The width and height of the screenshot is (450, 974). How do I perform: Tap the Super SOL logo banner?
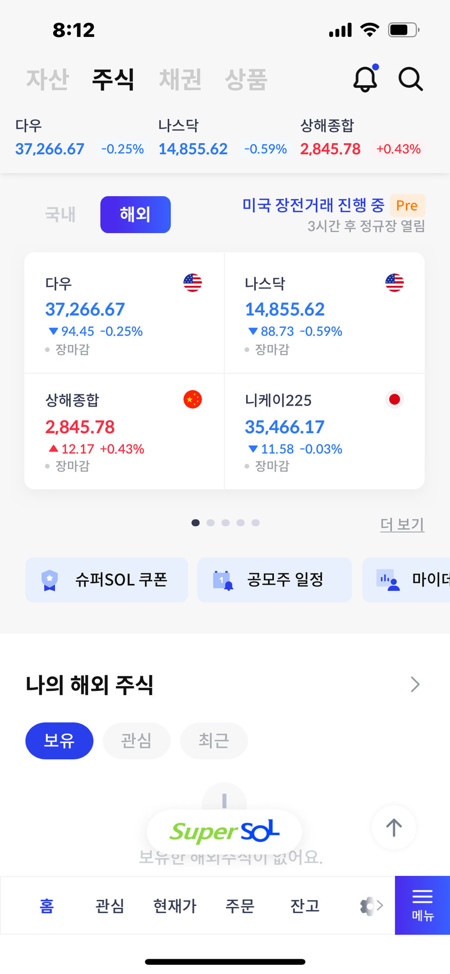click(x=224, y=831)
